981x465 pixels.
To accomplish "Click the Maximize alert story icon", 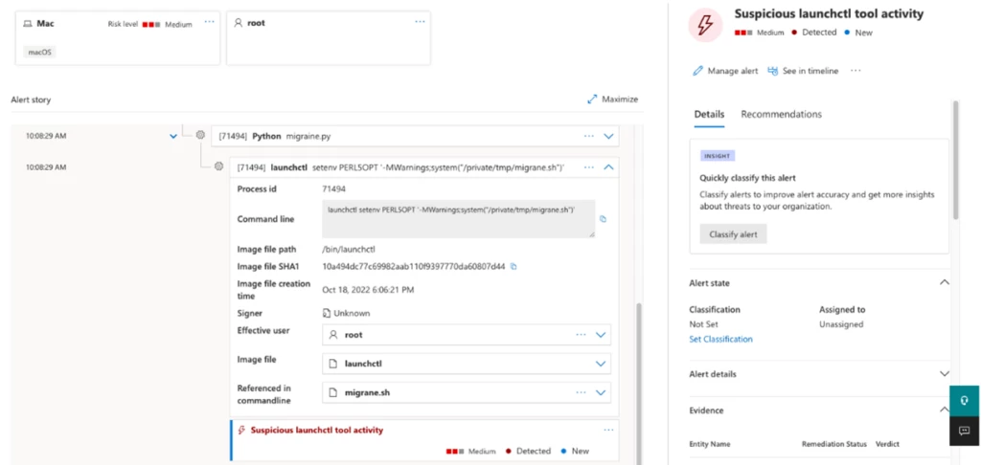I will click(x=592, y=100).
